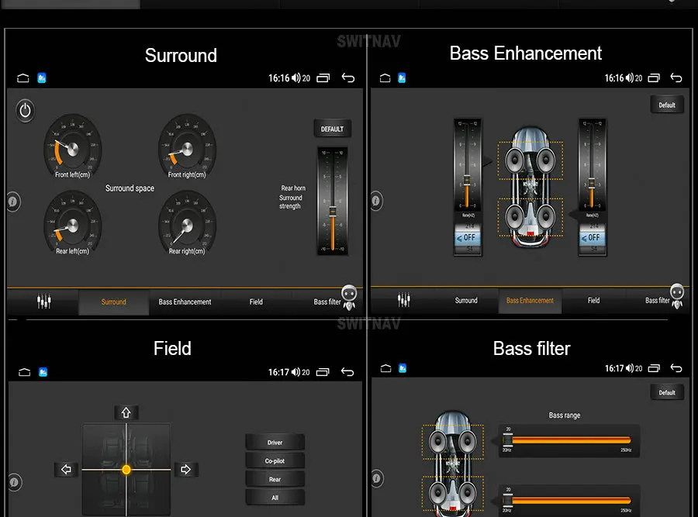Image resolution: width=698 pixels, height=517 pixels.
Task: Tap home icon in Bass Enhancement panel
Action: point(385,78)
